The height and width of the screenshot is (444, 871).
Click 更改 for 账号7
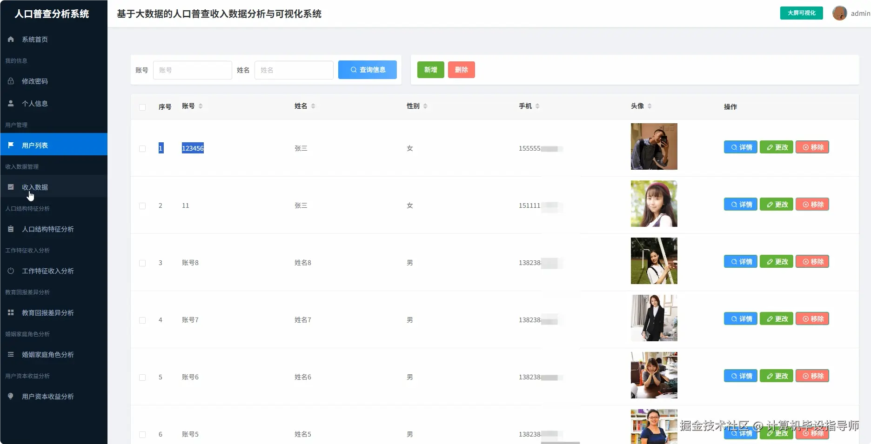point(777,319)
